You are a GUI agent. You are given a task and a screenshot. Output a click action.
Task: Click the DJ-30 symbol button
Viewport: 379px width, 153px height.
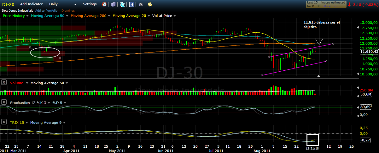8,4
